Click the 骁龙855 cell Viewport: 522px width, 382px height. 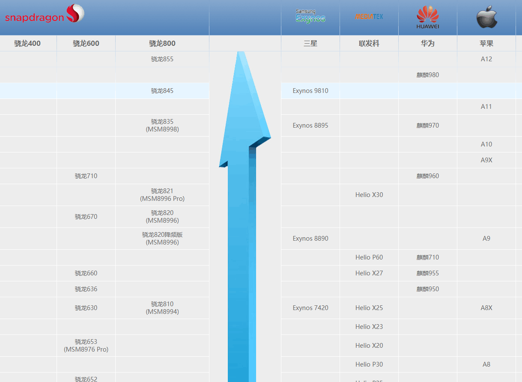[162, 59]
